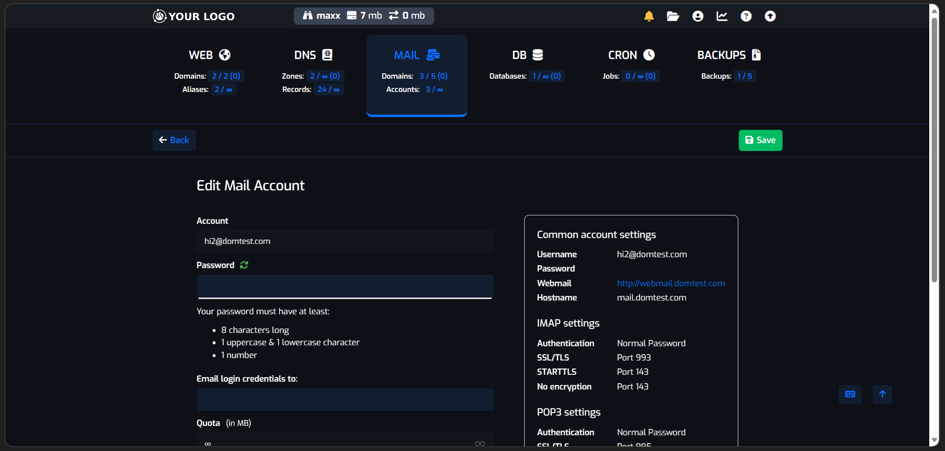View the statistics chart icon
This screenshot has height=451, width=945.
722,16
